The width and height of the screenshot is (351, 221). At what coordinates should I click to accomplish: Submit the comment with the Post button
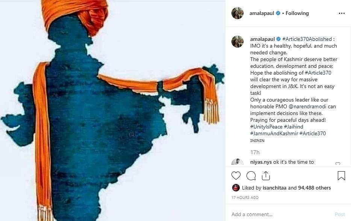click(x=340, y=214)
